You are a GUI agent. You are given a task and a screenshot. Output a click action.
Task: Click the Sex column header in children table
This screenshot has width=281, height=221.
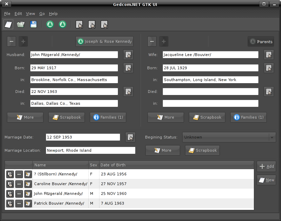tap(94, 165)
